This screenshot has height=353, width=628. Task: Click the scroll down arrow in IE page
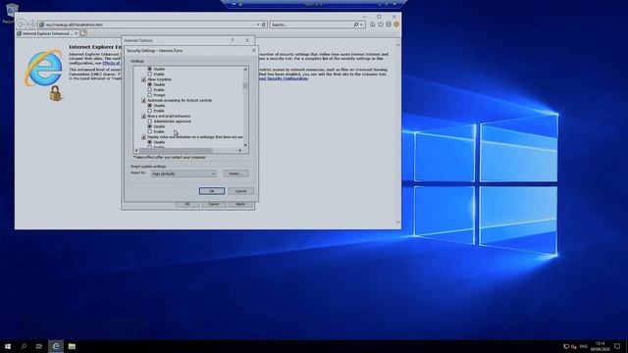click(397, 223)
